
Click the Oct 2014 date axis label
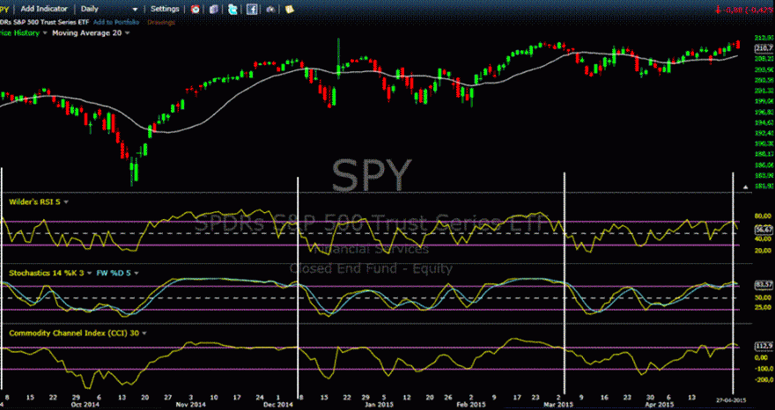pyautogui.click(x=84, y=404)
